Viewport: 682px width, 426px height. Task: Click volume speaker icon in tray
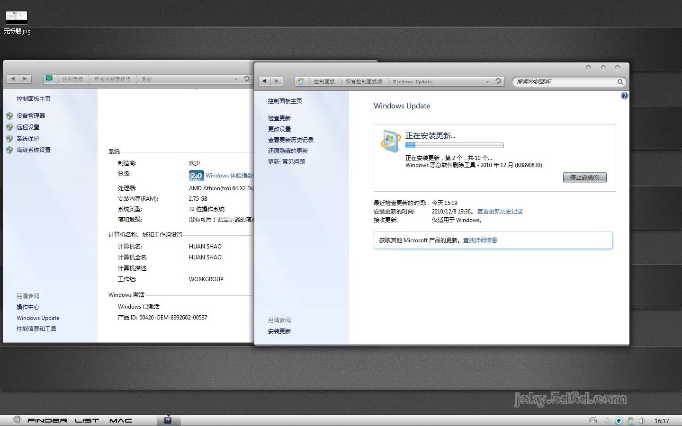click(642, 420)
